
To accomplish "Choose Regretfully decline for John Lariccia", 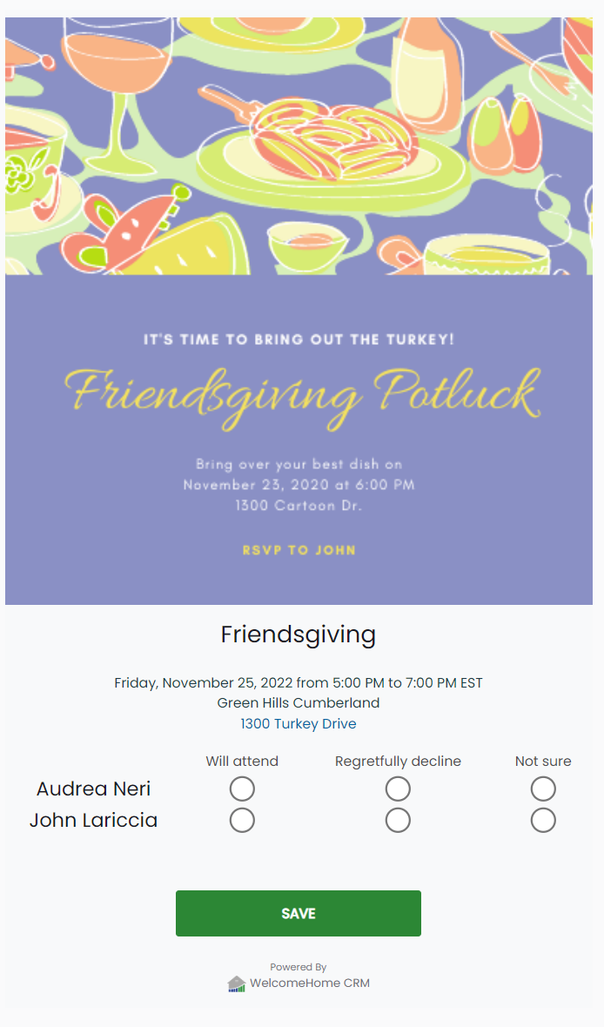I will pyautogui.click(x=398, y=820).
